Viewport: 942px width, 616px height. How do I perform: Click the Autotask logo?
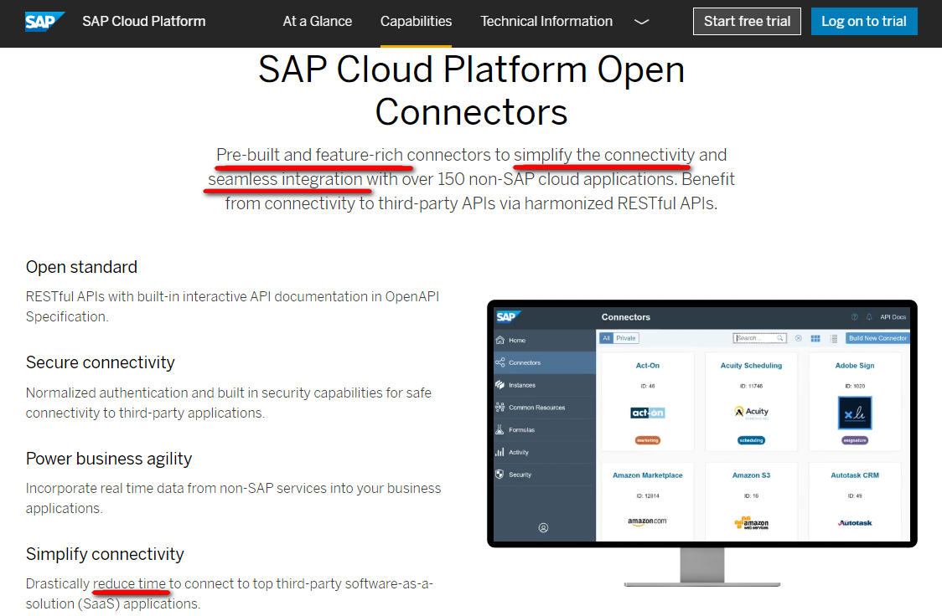click(855, 523)
